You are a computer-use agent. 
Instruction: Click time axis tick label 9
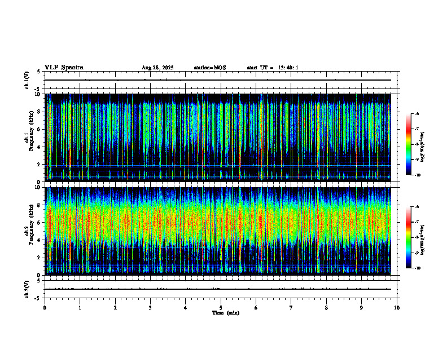tap(361, 308)
